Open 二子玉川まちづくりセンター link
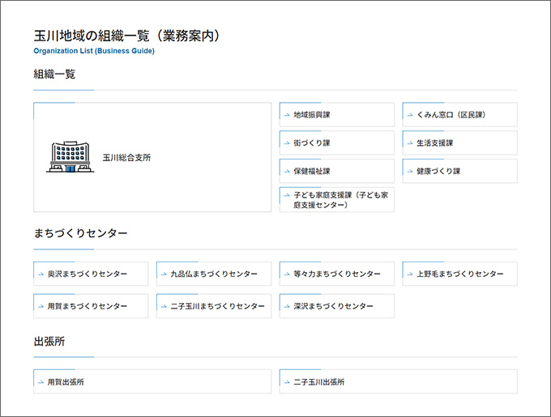The image size is (551, 417). [214, 306]
